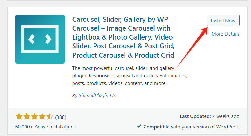251x136 pixels.
Task: Visit the ShapedPlugin LLC author link
Action: coord(98,95)
